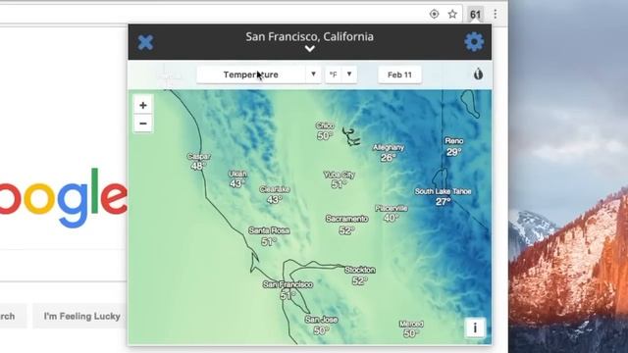Click the I'm Feeling Lucky button
The image size is (628, 353).
pos(82,316)
